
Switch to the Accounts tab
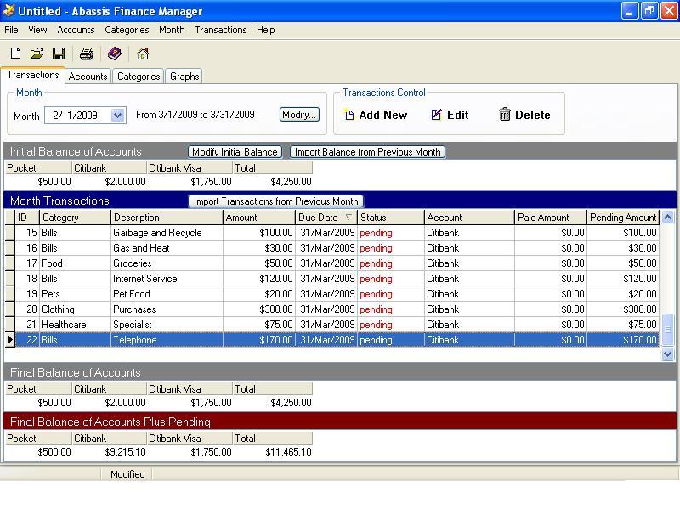coord(88,76)
